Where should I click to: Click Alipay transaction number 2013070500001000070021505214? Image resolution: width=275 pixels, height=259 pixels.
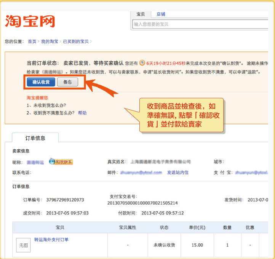click(x=142, y=203)
